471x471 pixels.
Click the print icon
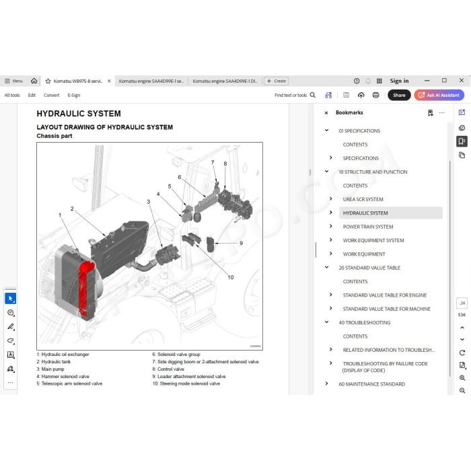(x=375, y=95)
